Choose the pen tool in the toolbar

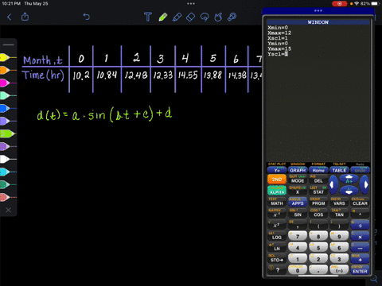(177, 17)
